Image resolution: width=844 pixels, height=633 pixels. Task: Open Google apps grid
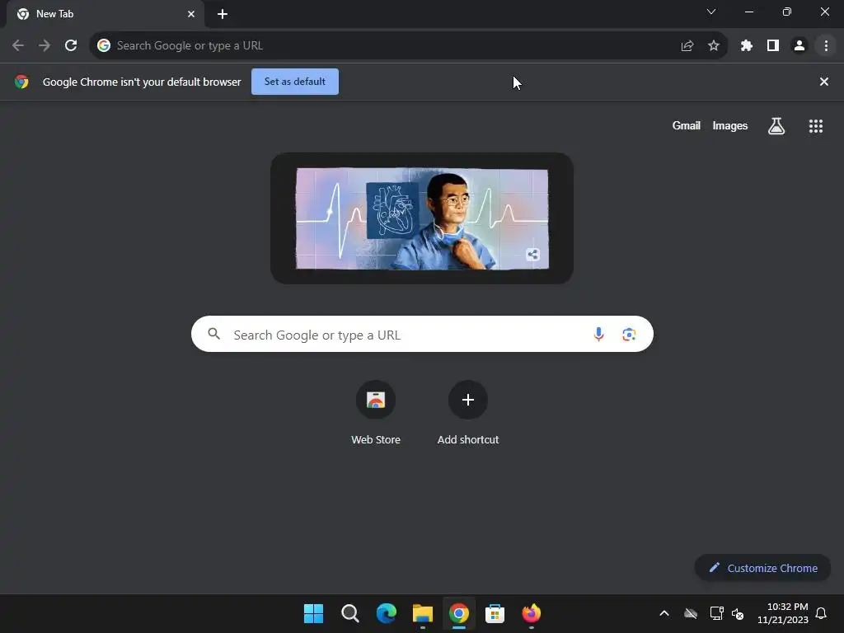815,126
